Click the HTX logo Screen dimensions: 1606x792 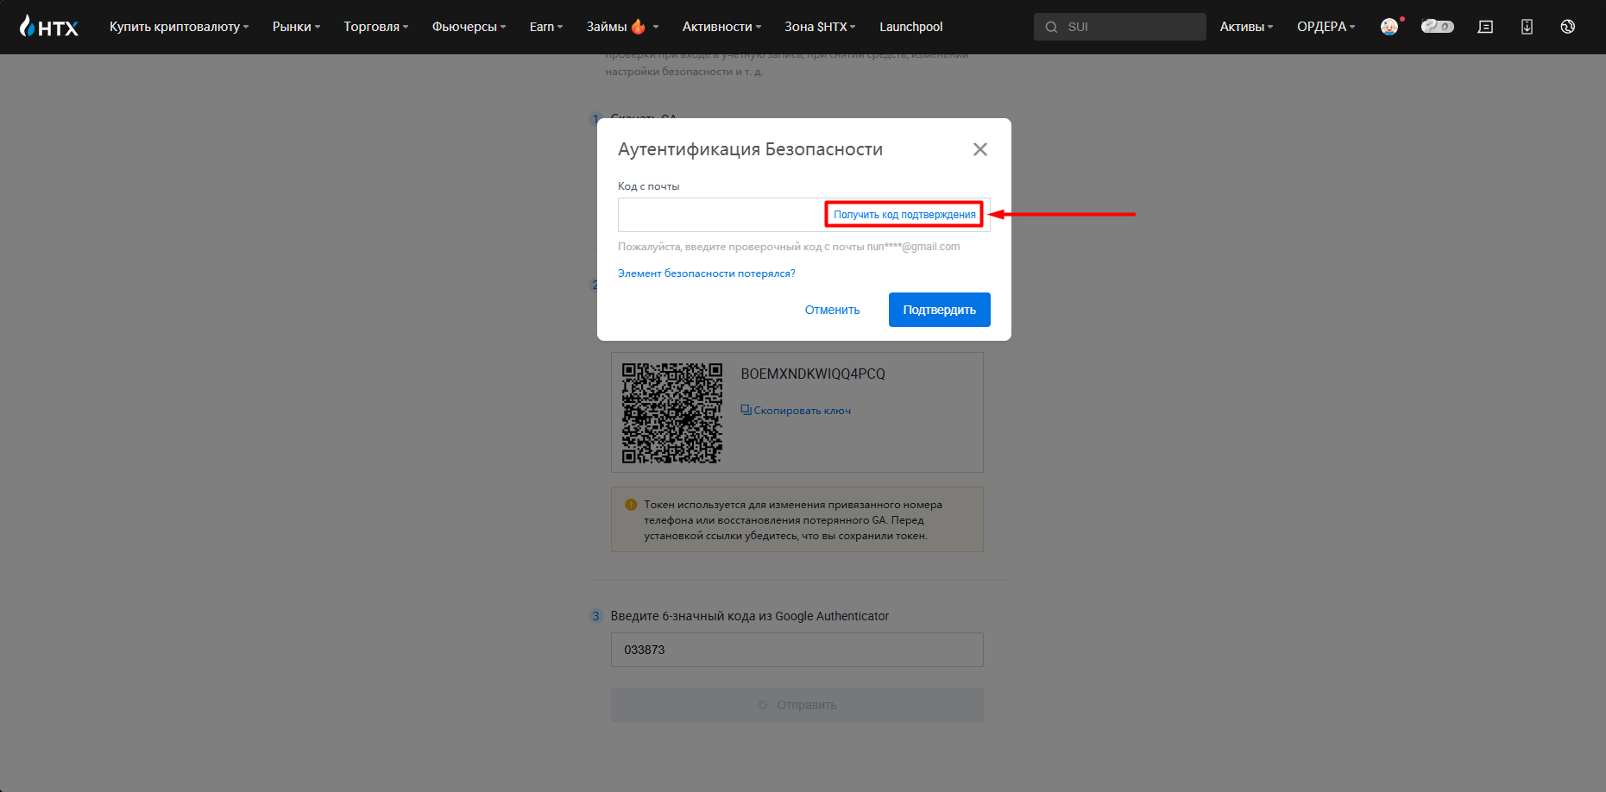49,27
